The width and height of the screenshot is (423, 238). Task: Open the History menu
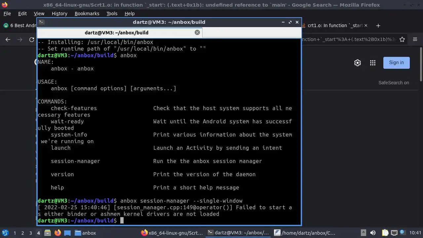pos(59,14)
